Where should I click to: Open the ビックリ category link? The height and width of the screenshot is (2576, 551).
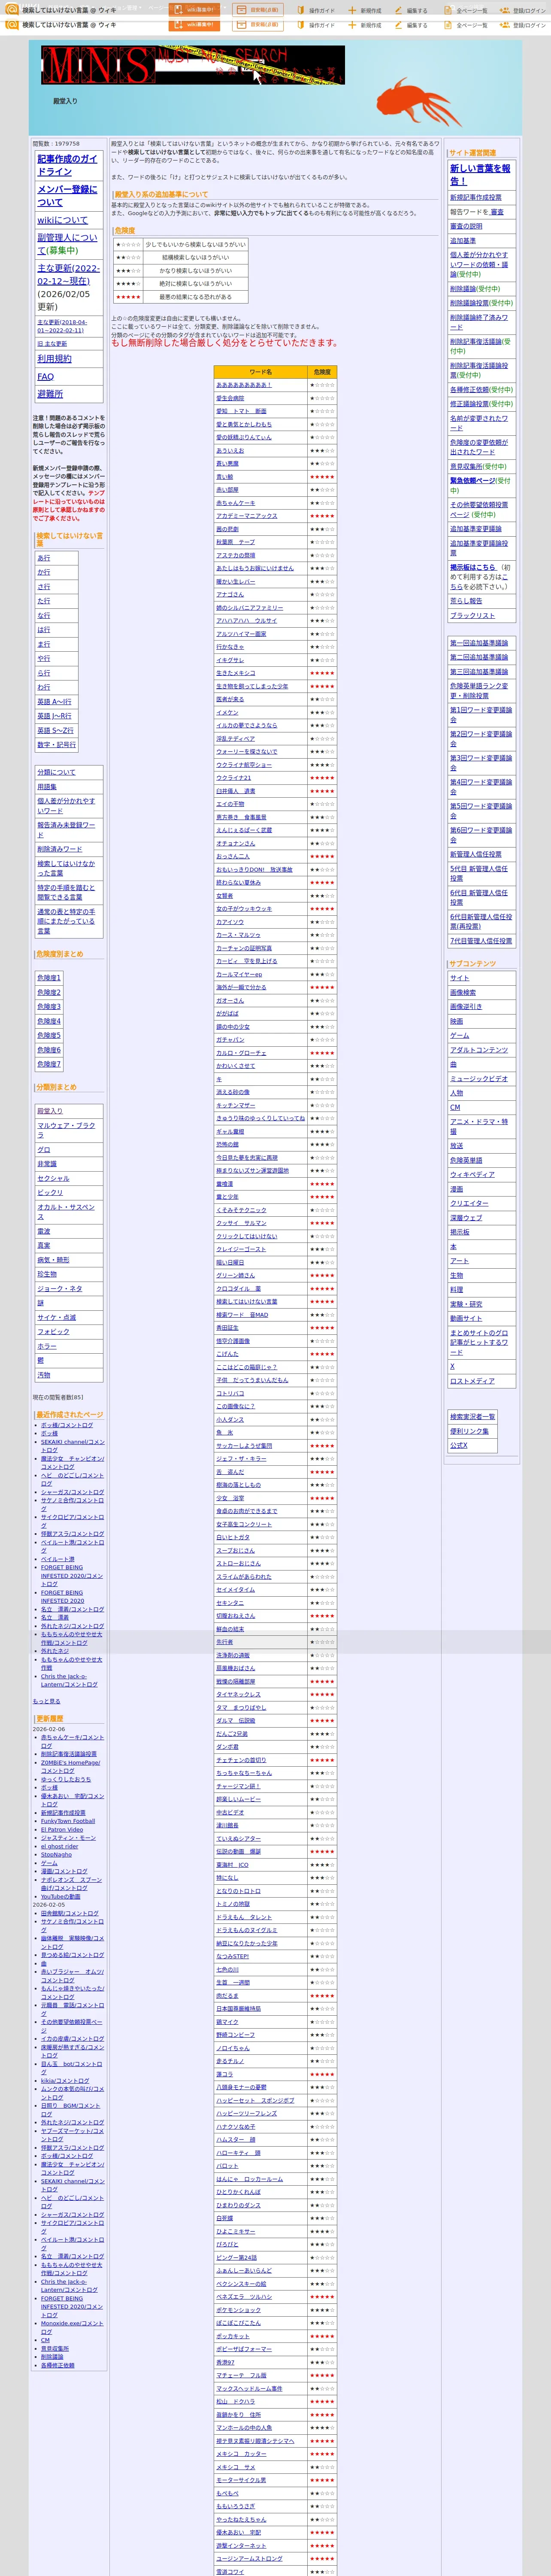click(50, 1193)
